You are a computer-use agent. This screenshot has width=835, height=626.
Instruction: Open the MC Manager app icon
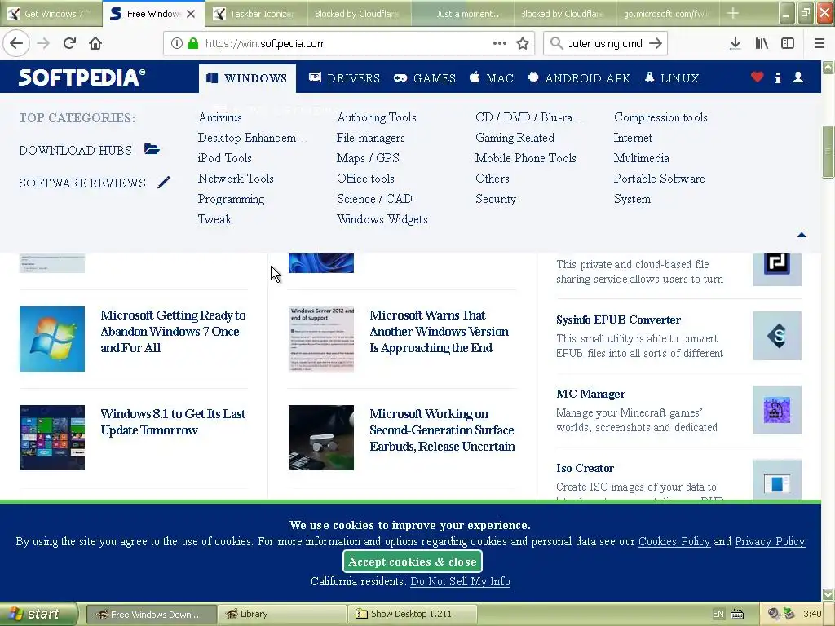777,410
